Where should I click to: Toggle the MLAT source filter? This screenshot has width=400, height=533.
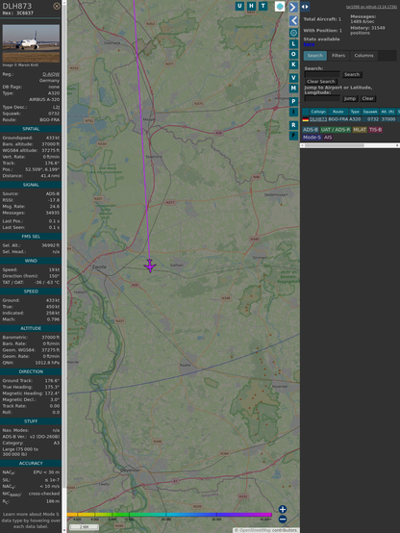360,130
